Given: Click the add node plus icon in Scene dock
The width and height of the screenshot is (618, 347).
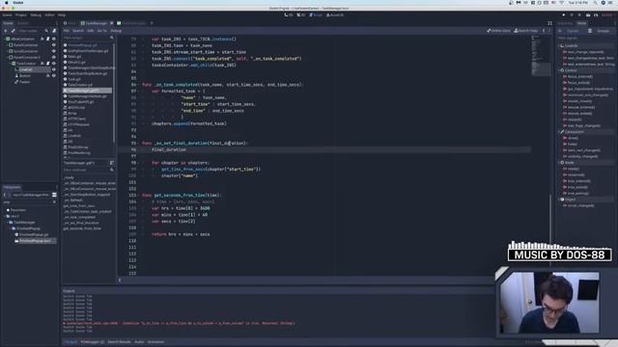Looking at the screenshot, I should (6, 31).
